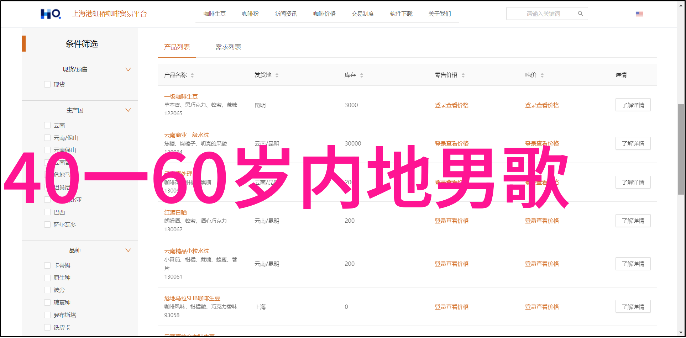
Task: Open the 交易制度 menu
Action: 363,14
